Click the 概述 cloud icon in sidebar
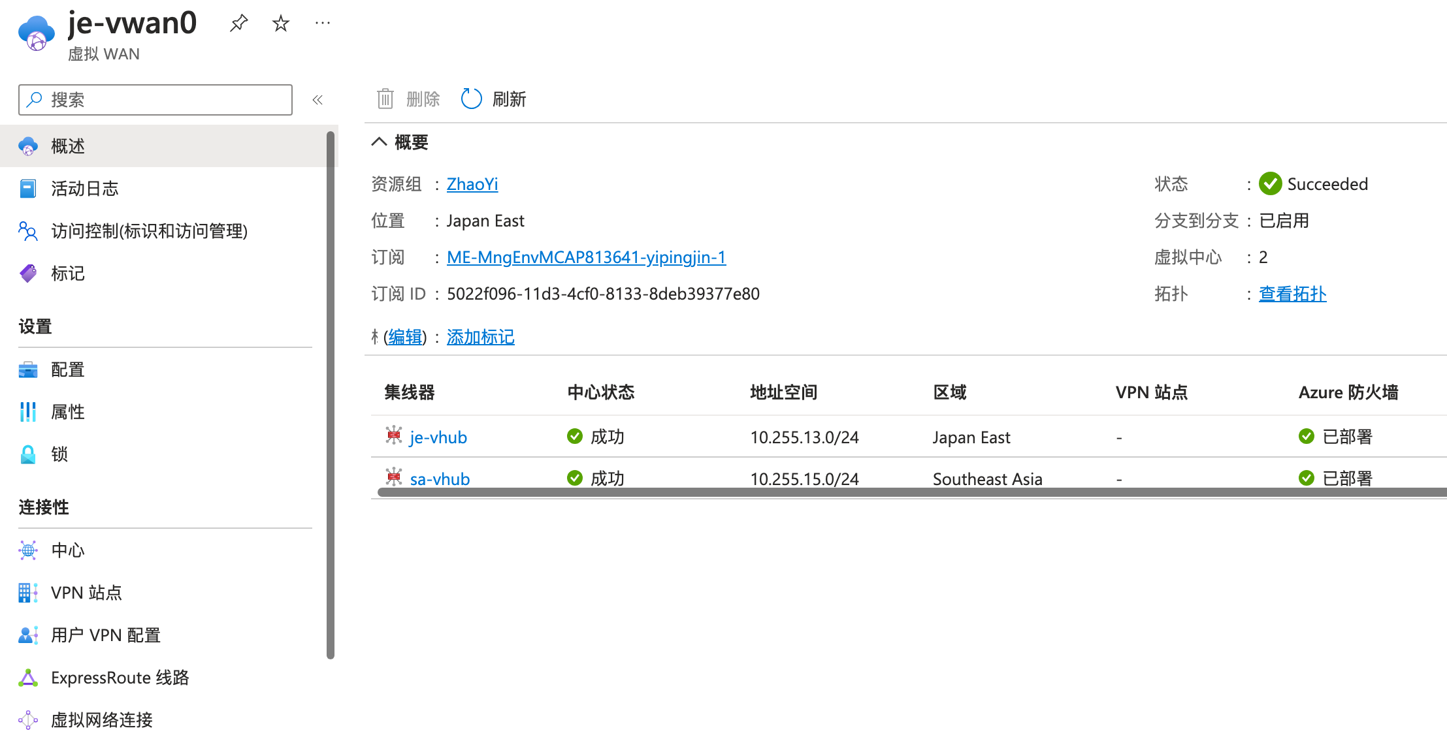 coord(28,146)
